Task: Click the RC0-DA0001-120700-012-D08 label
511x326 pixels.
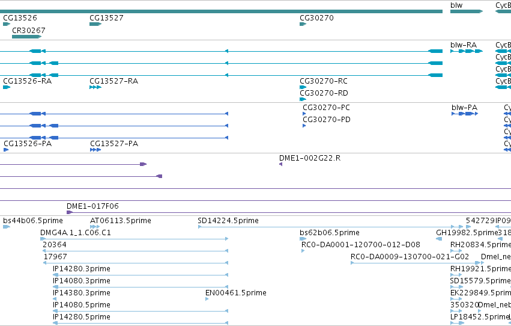Action: [x=361, y=245]
